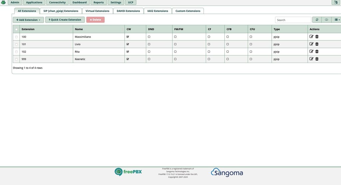Switch to Virtual Extensions tab
The height and width of the screenshot is (185, 341).
pos(98,11)
